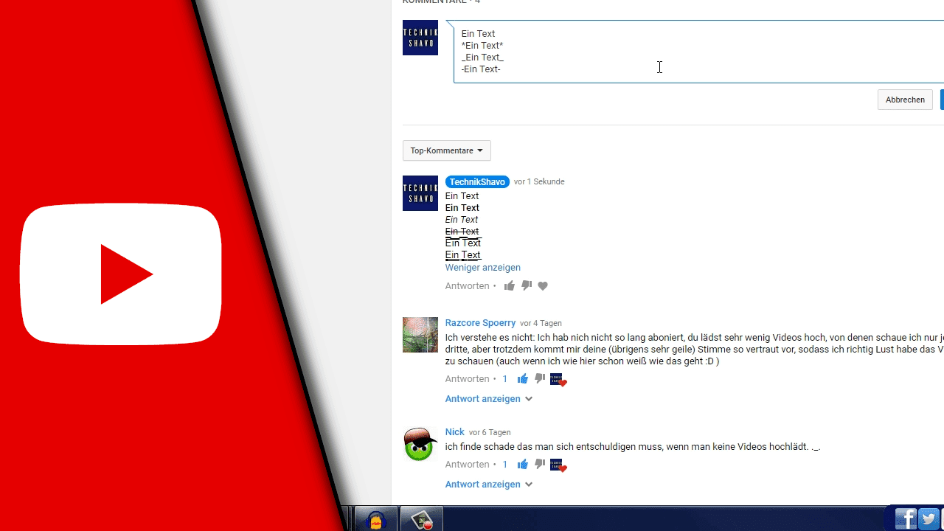Dislike Nick's comment
The image size is (944, 531).
click(540, 465)
